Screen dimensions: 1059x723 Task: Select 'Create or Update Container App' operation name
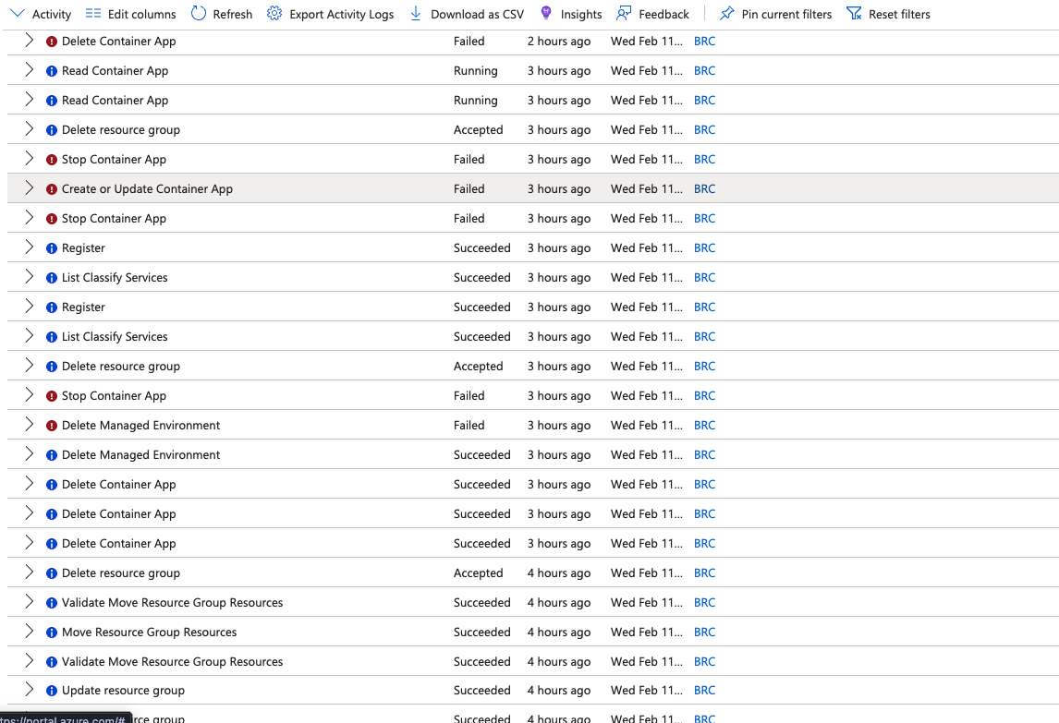147,189
